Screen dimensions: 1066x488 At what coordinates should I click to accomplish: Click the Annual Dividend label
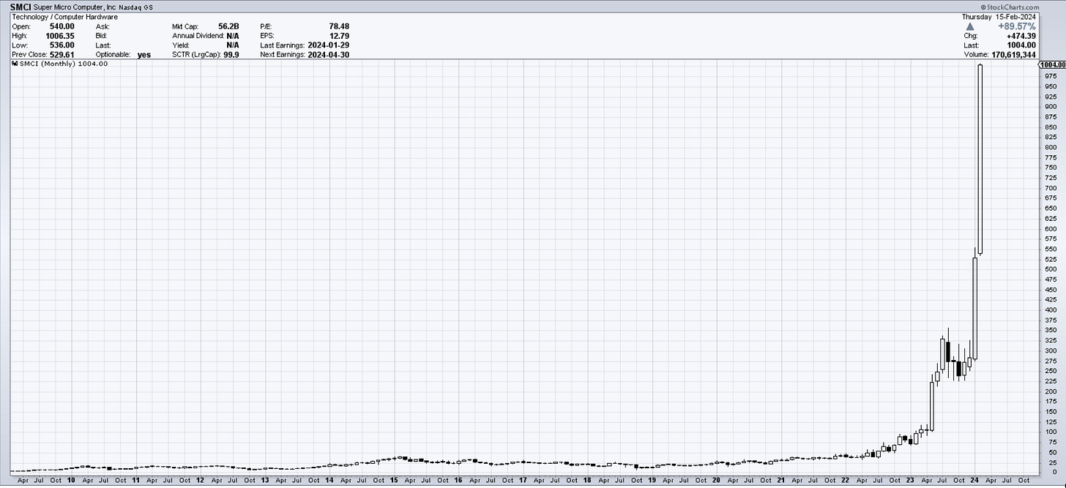(x=198, y=36)
